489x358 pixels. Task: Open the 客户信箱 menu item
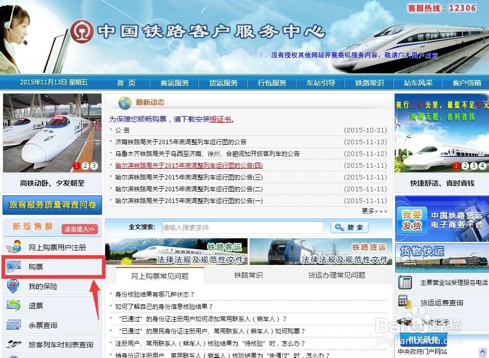point(467,83)
